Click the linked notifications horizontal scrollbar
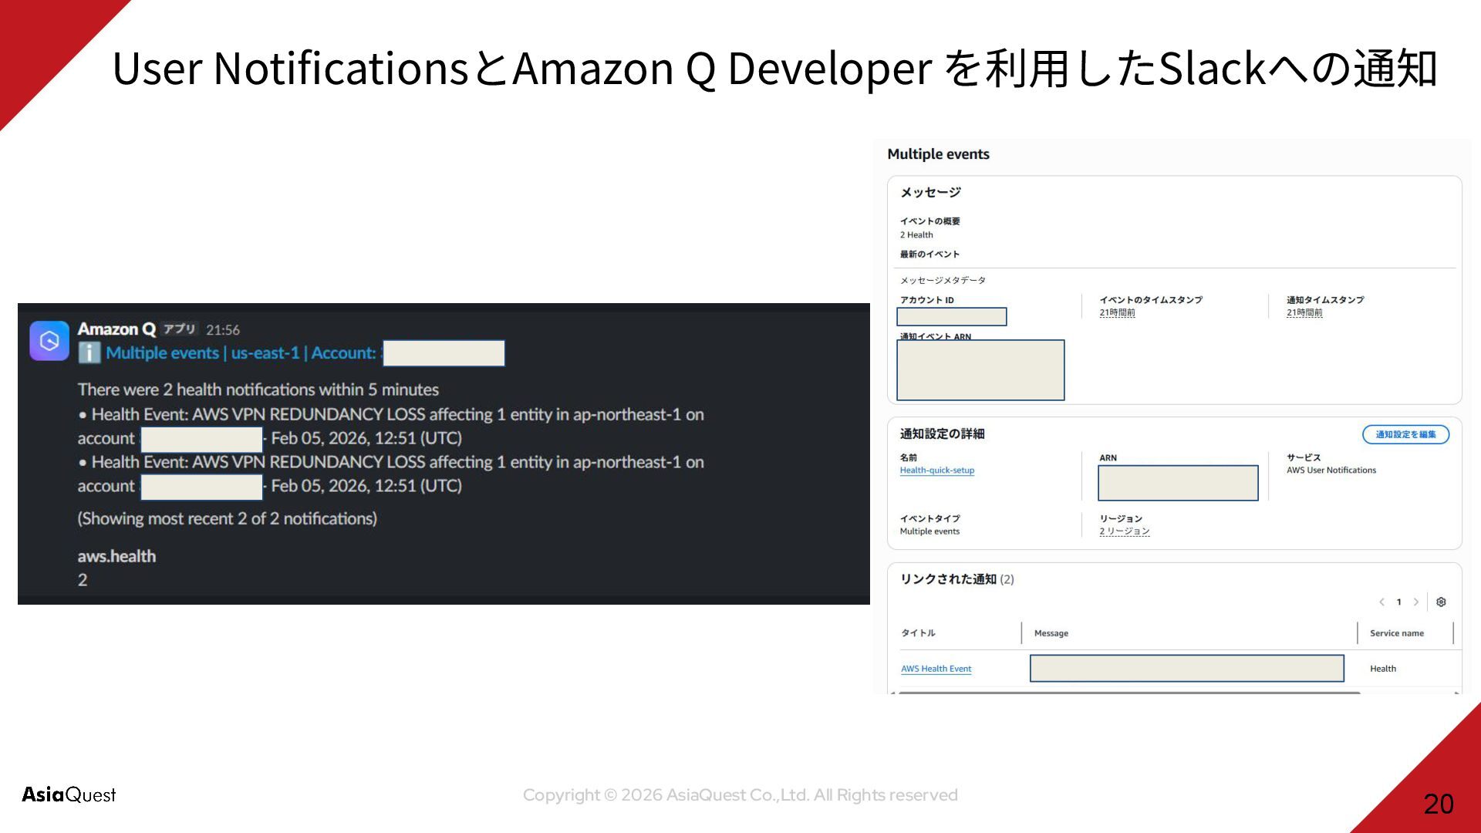 coord(1129,693)
